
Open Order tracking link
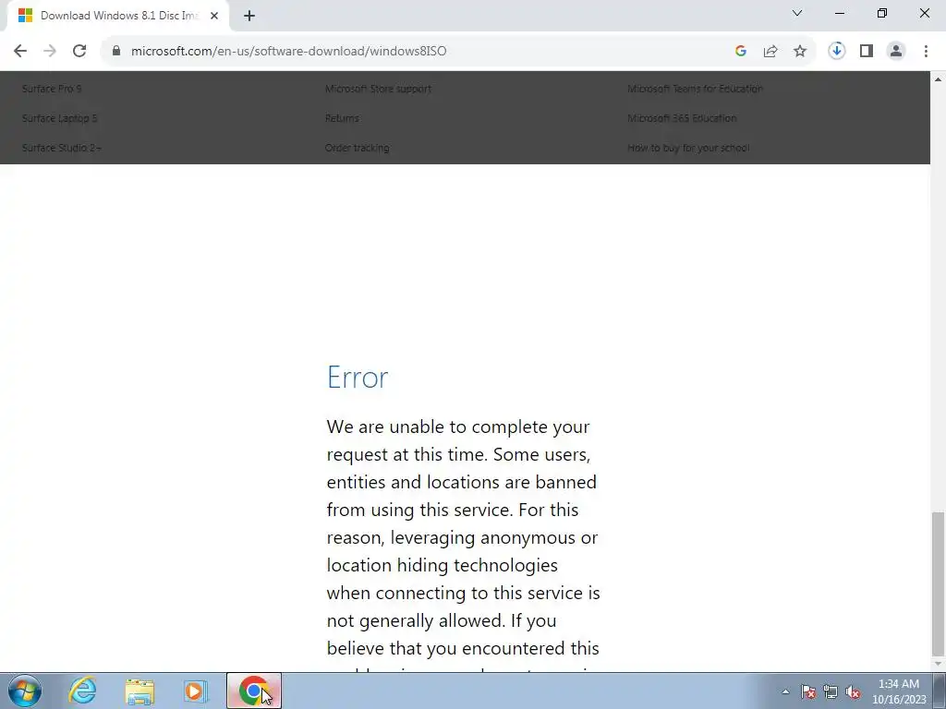point(358,148)
